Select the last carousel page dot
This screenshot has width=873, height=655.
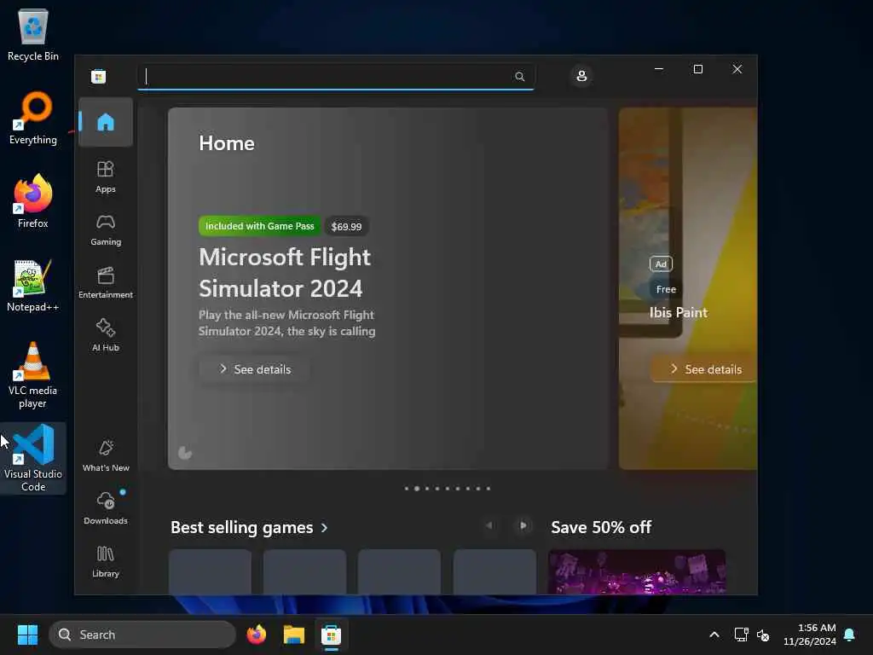(489, 489)
